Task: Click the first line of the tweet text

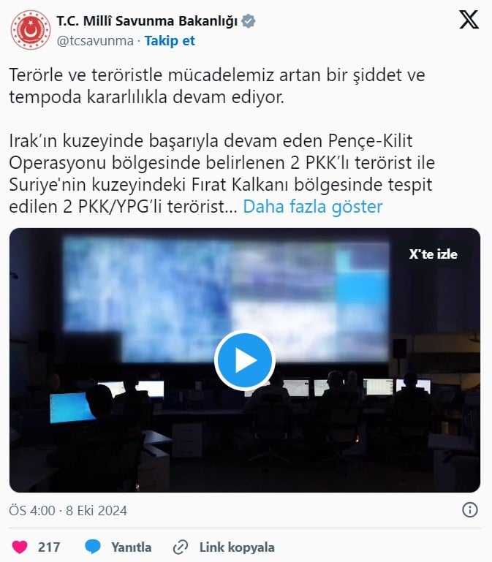Action: (217, 75)
